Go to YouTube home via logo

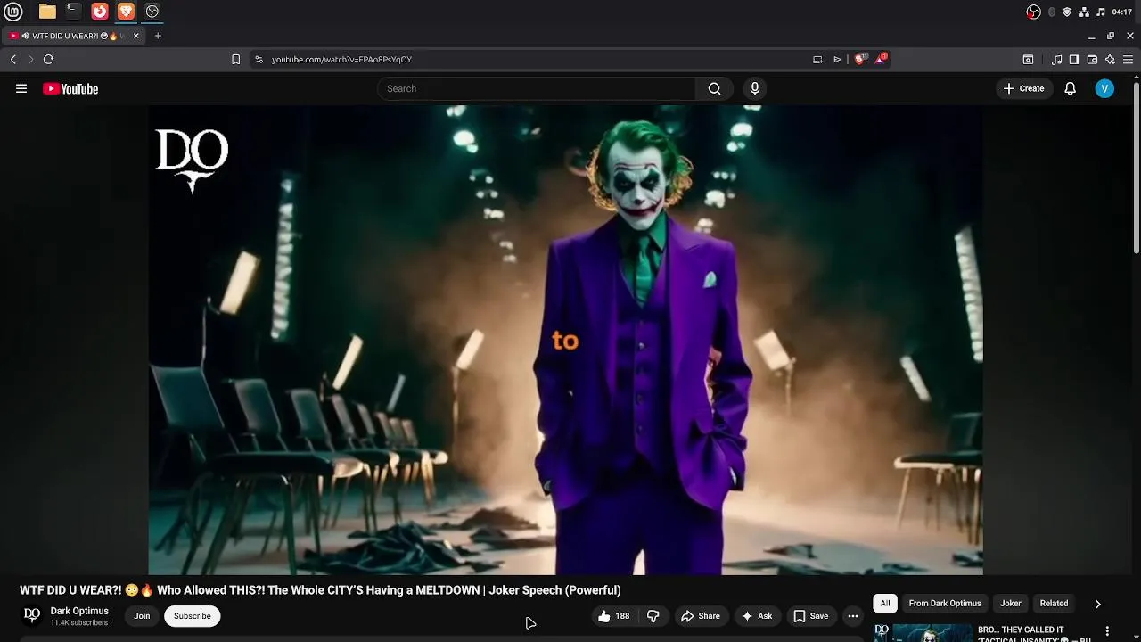(70, 88)
